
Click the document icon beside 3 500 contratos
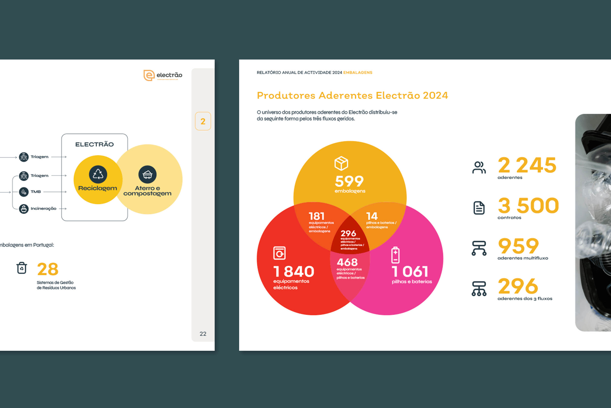pyautogui.click(x=479, y=208)
